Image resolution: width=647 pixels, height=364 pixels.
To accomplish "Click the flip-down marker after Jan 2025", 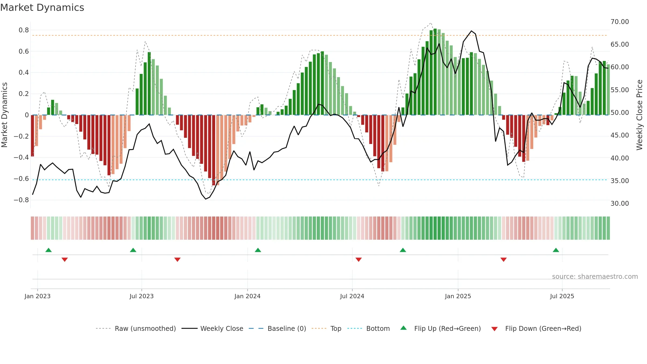I will click(504, 260).
